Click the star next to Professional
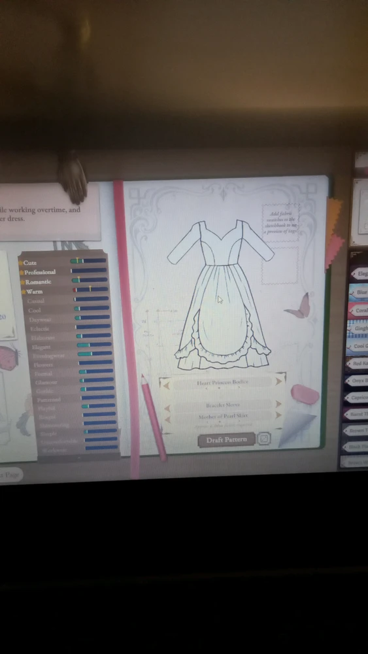368x654 pixels. [22, 272]
